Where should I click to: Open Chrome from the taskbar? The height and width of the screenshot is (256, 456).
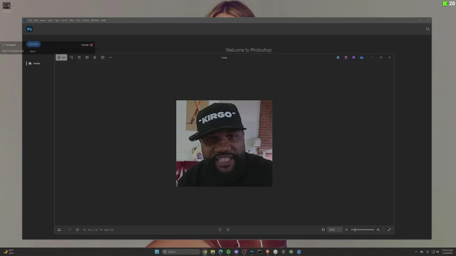[x=205, y=252]
